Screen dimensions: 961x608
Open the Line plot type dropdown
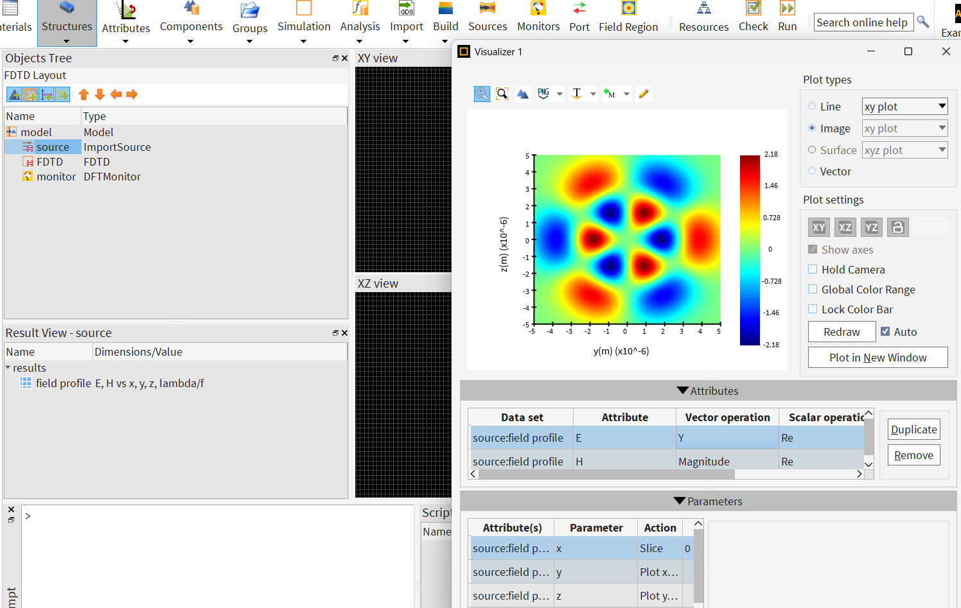coord(904,106)
